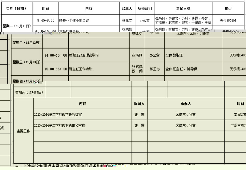Select the 召集人 header cell
This screenshot has width=246, height=170.
tap(127, 9)
